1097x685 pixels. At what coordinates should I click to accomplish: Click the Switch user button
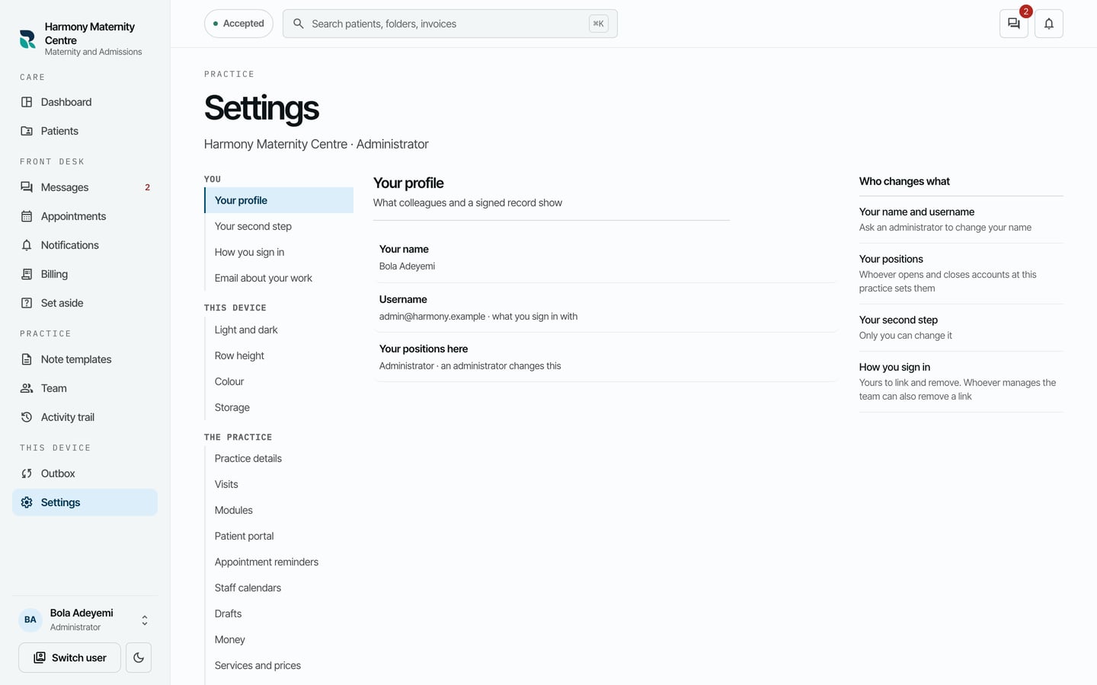click(69, 658)
